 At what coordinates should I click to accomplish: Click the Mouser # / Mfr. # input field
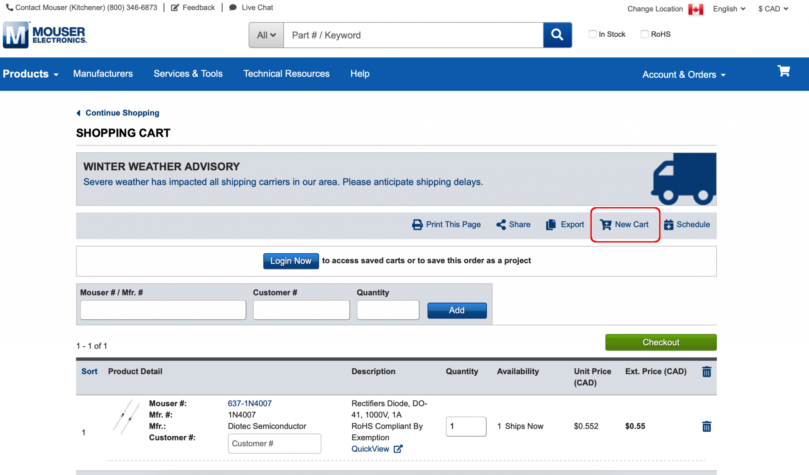(x=163, y=310)
